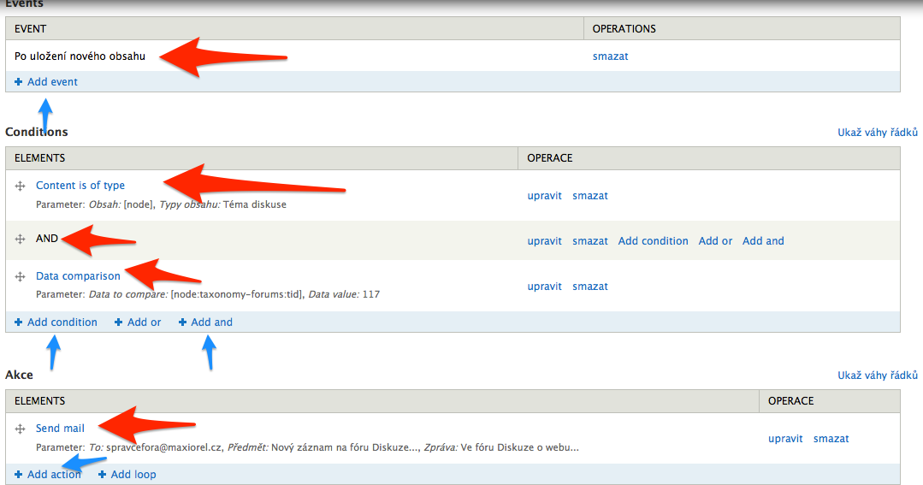Viewport: 923px width, 485px height.
Task: Click the drag handle next to Send mail
Action: coord(20,429)
